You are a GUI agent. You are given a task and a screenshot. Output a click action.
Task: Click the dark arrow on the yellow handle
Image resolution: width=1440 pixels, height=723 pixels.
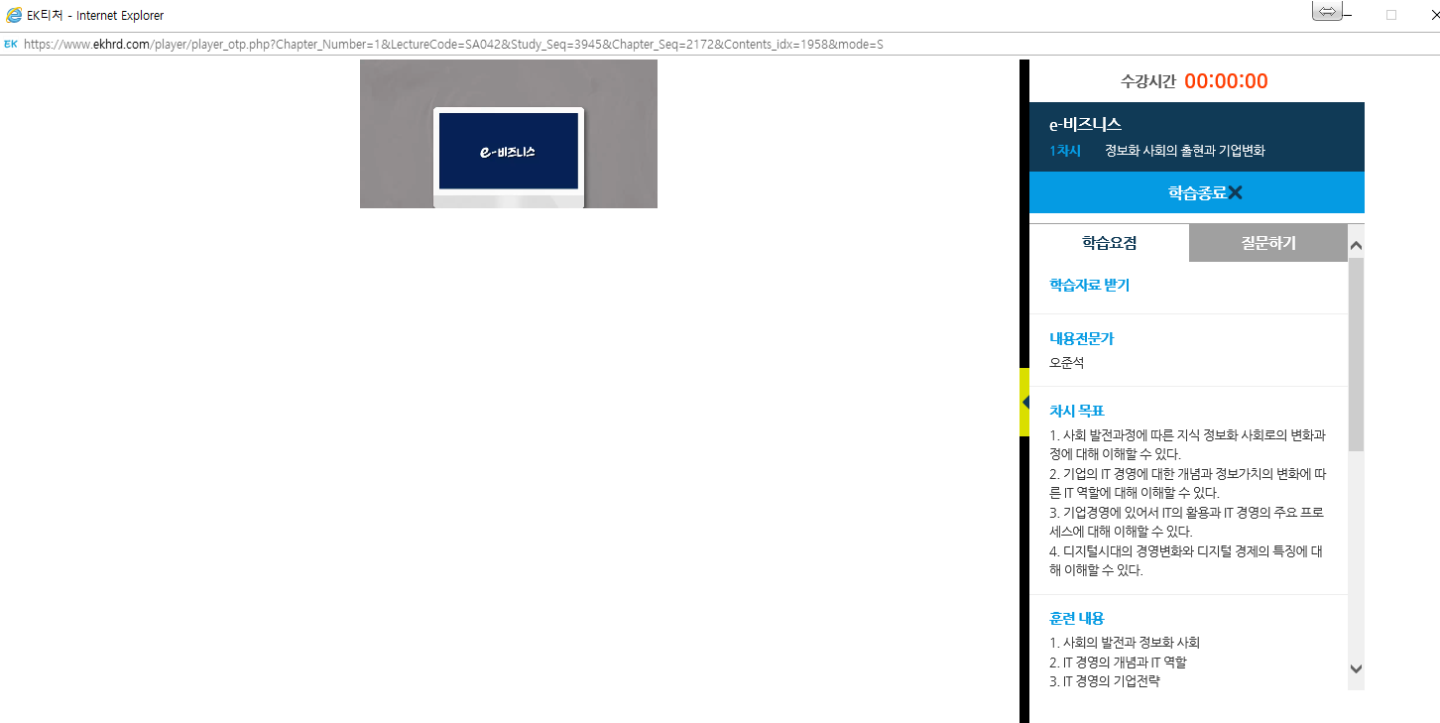(1025, 402)
